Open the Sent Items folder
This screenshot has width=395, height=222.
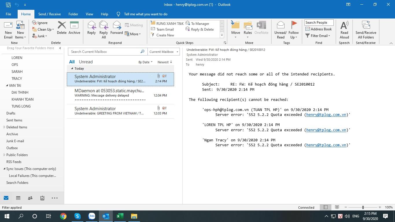[x=14, y=120]
